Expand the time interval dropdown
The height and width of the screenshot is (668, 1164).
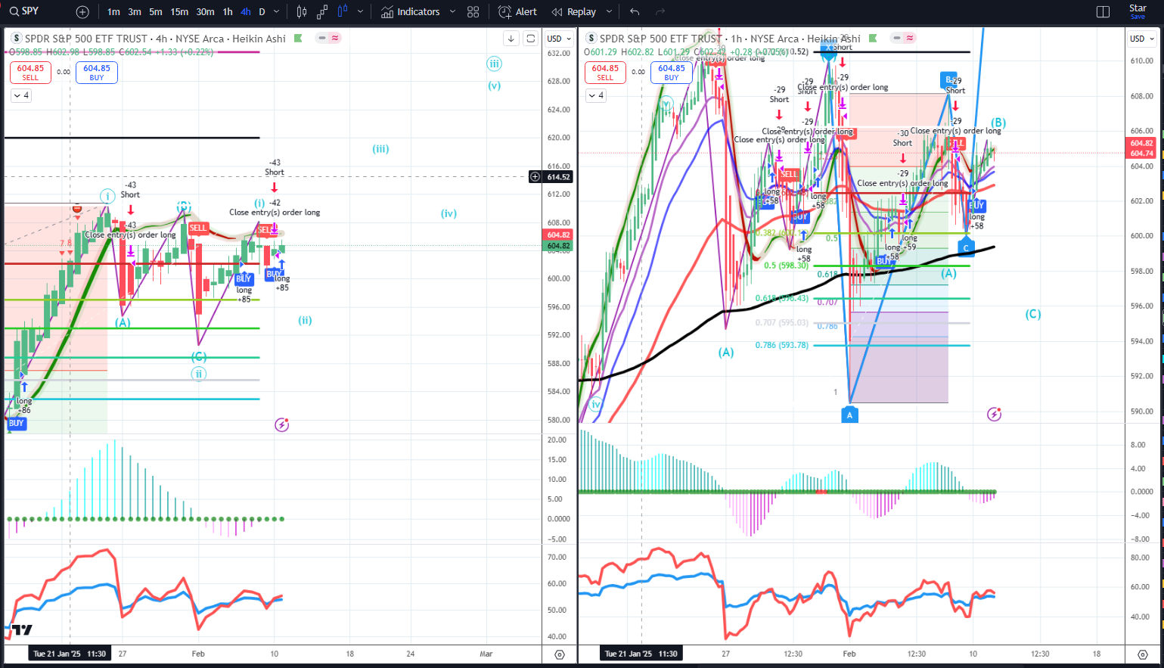tap(276, 12)
